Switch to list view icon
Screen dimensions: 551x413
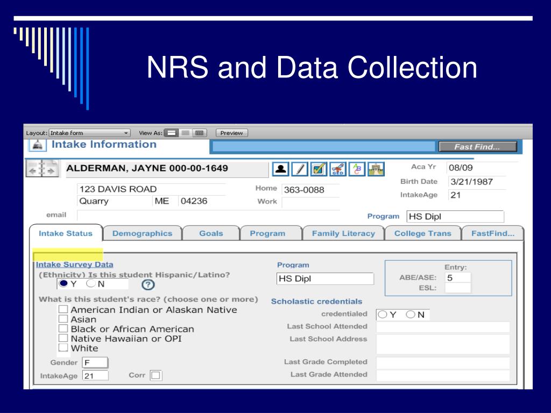[185, 133]
